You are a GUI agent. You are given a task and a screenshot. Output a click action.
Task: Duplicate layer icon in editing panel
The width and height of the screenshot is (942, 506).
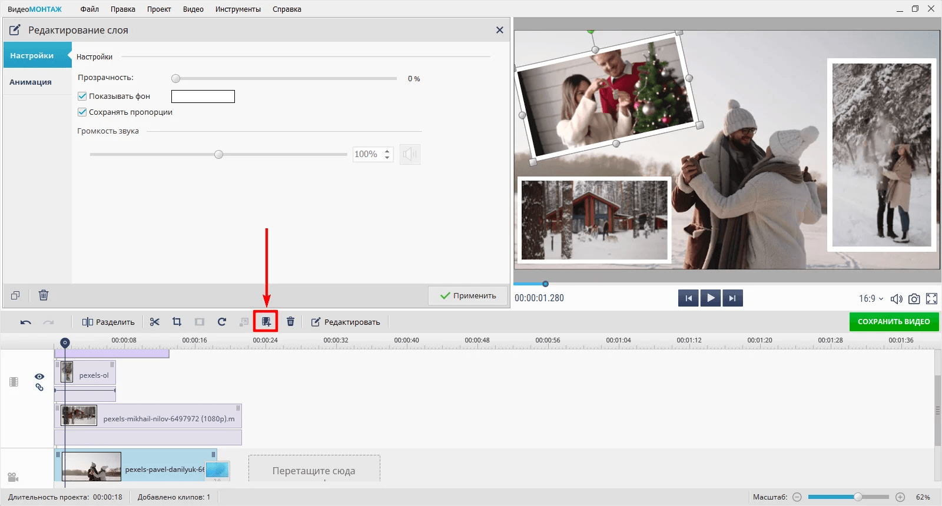[x=15, y=295]
